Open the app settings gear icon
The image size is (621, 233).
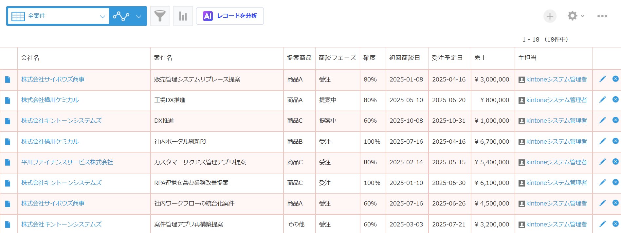[x=572, y=16]
